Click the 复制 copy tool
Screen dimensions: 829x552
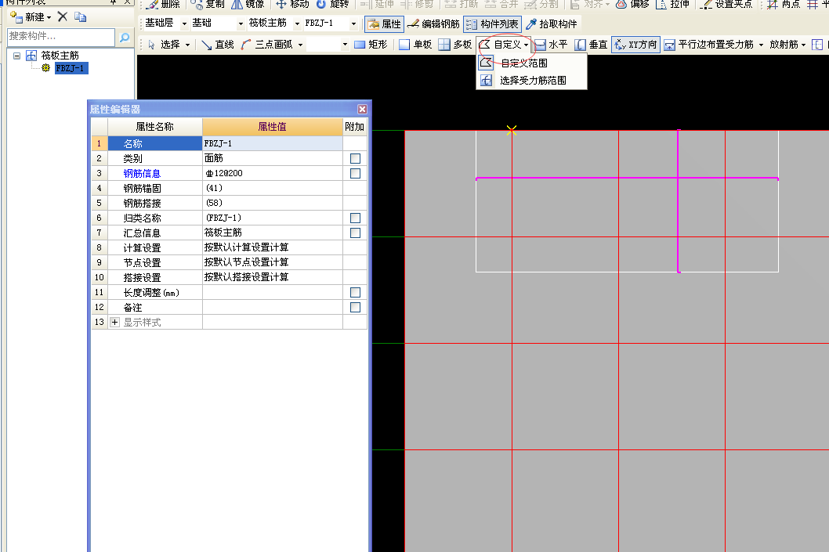(208, 4)
